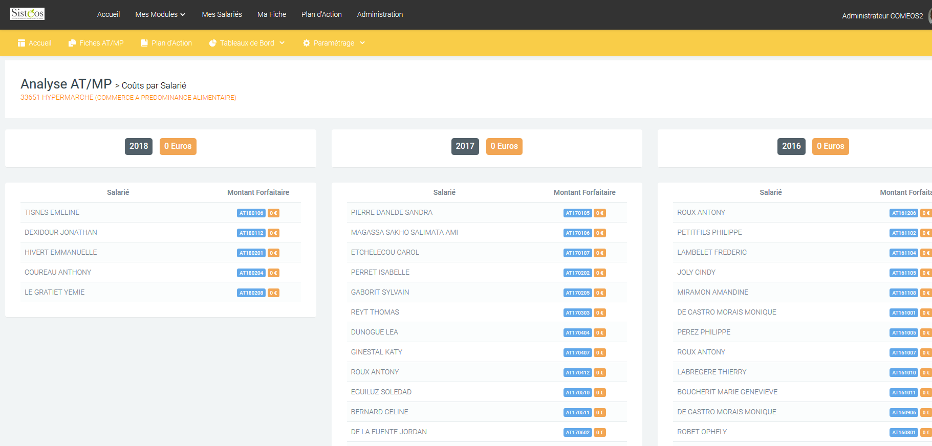Open AT180106 badge for TISNES EMELINE
Viewport: 932px width, 446px height.
click(251, 213)
